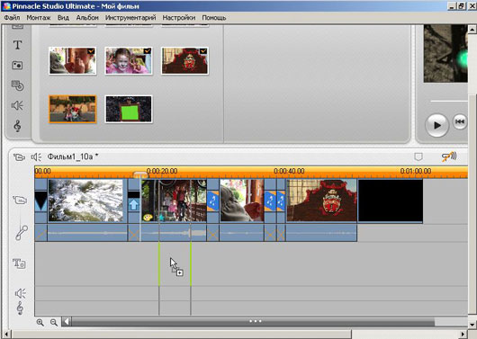Open the sound effects album section
Screen dimensions: 477x339
[17, 105]
